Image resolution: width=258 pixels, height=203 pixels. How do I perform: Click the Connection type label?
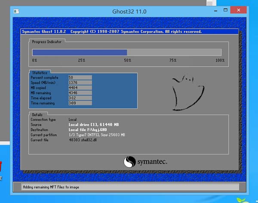[x=43, y=120]
